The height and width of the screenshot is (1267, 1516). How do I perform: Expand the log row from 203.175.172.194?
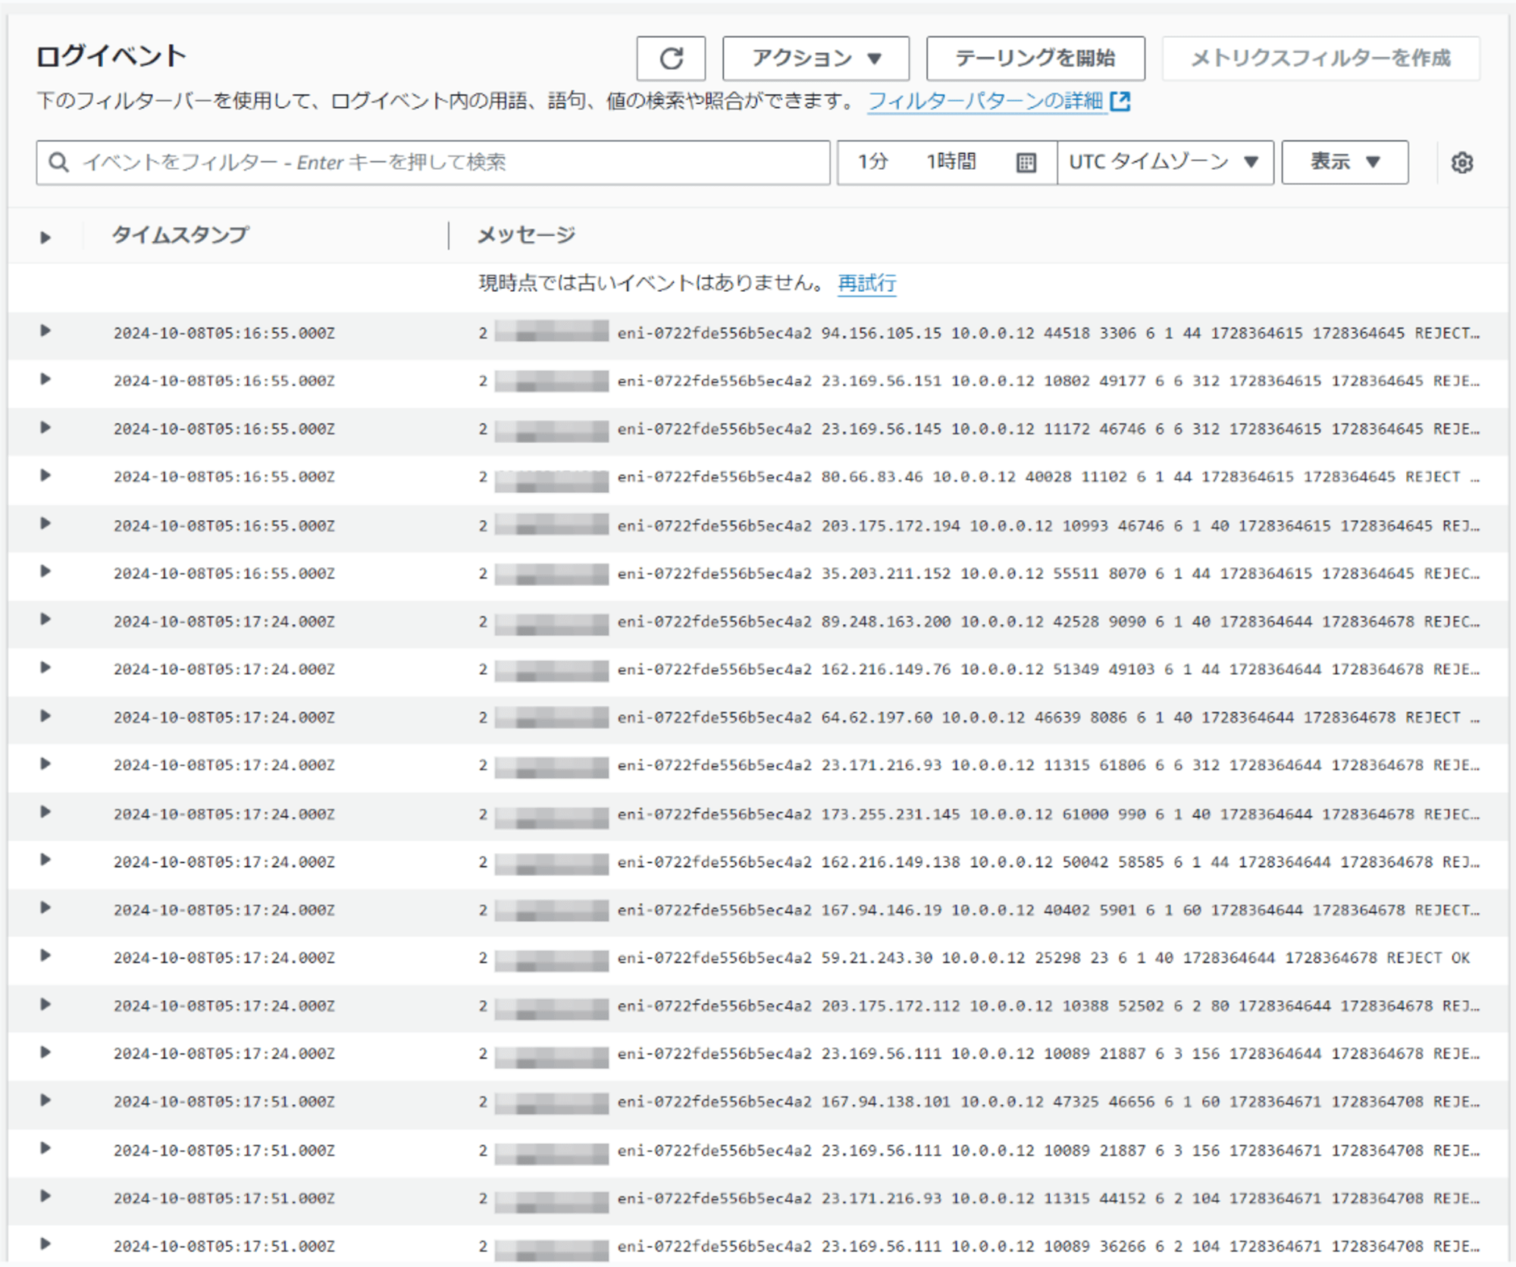point(45,523)
